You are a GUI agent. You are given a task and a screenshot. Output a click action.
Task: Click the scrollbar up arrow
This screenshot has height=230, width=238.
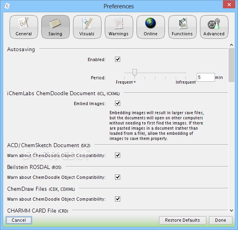[231, 45]
